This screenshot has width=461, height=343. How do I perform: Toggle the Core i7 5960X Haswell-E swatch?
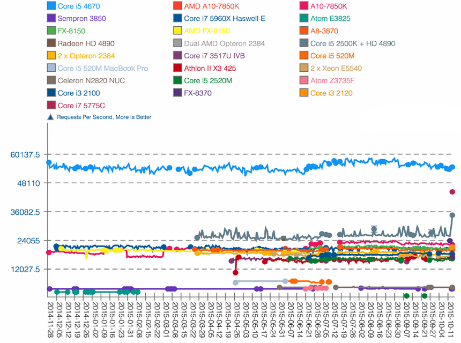coord(177,18)
